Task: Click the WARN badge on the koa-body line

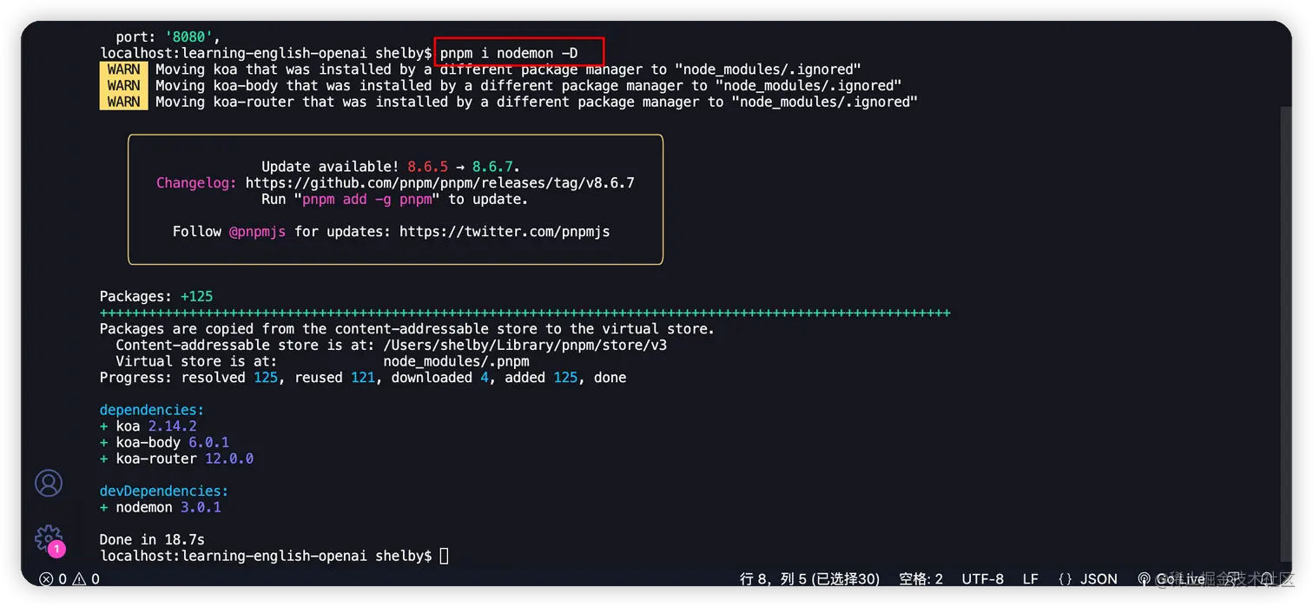Action: click(x=123, y=86)
